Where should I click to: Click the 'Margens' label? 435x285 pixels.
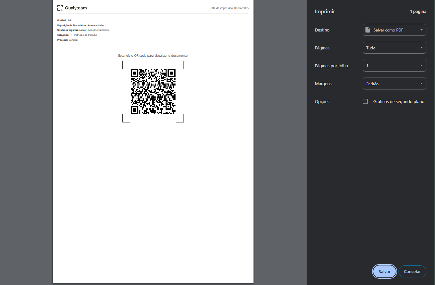323,84
